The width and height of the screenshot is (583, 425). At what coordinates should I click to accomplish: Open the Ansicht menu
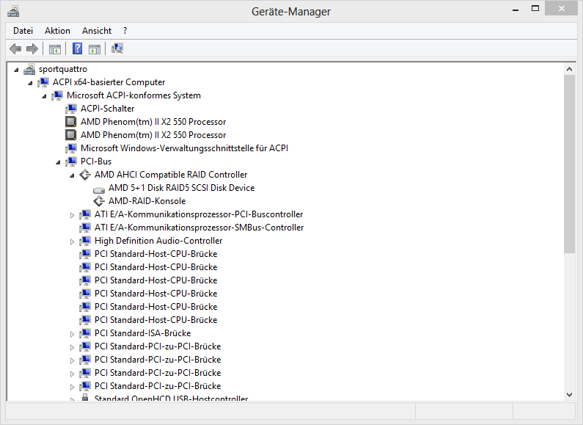pos(97,31)
